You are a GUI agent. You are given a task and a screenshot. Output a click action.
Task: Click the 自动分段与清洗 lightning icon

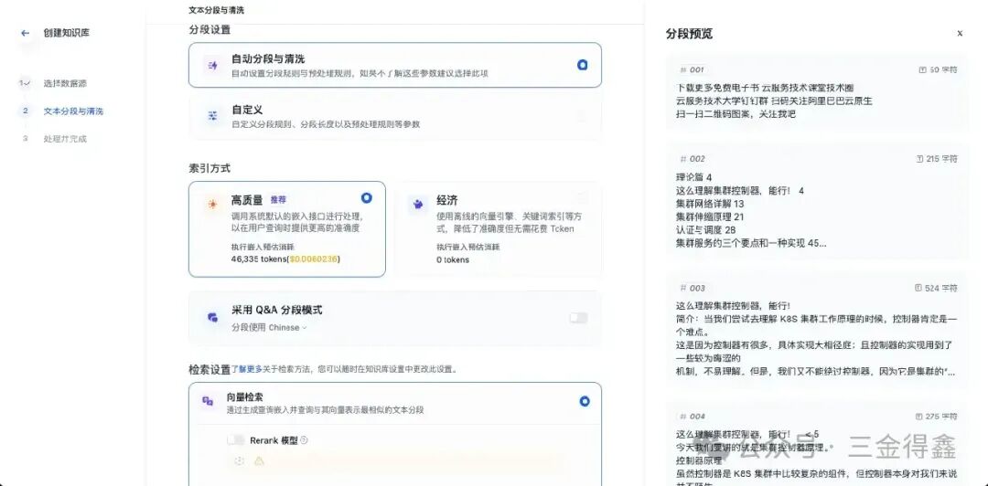[213, 65]
